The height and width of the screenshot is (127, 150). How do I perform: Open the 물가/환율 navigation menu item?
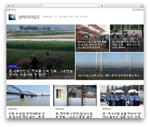click(63, 17)
